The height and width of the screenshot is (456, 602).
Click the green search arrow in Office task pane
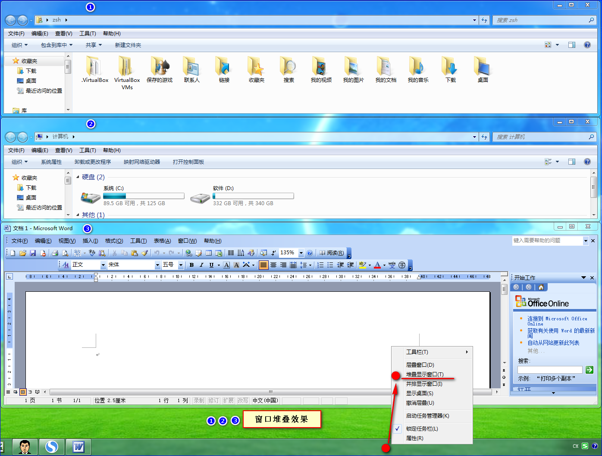[x=589, y=370]
